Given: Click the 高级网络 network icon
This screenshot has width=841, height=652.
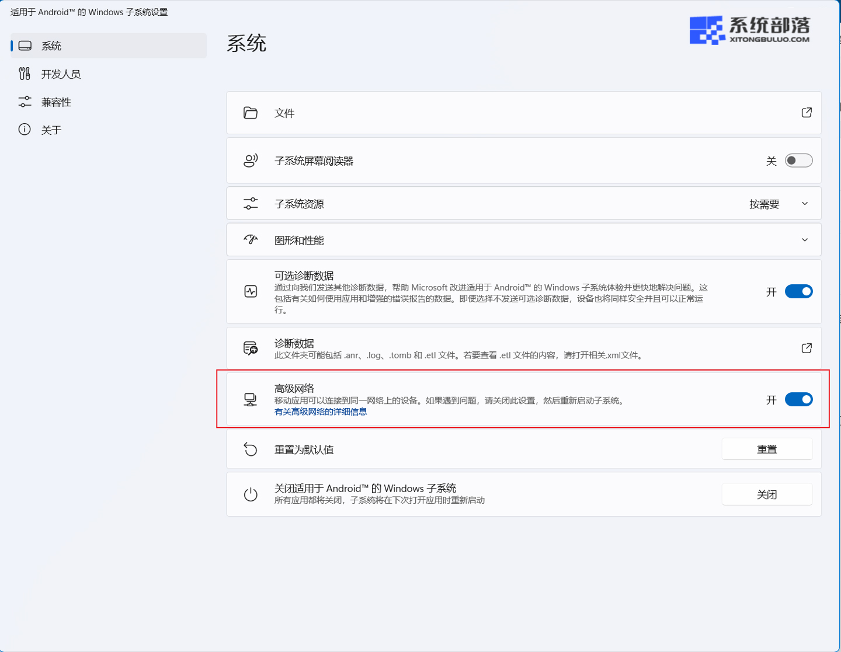Looking at the screenshot, I should coord(251,400).
